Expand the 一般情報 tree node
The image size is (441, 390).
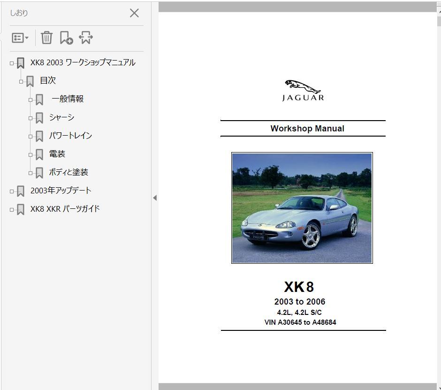pos(30,100)
